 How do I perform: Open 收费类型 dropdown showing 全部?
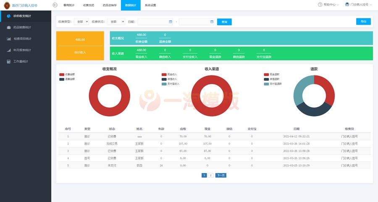click(x=81, y=22)
